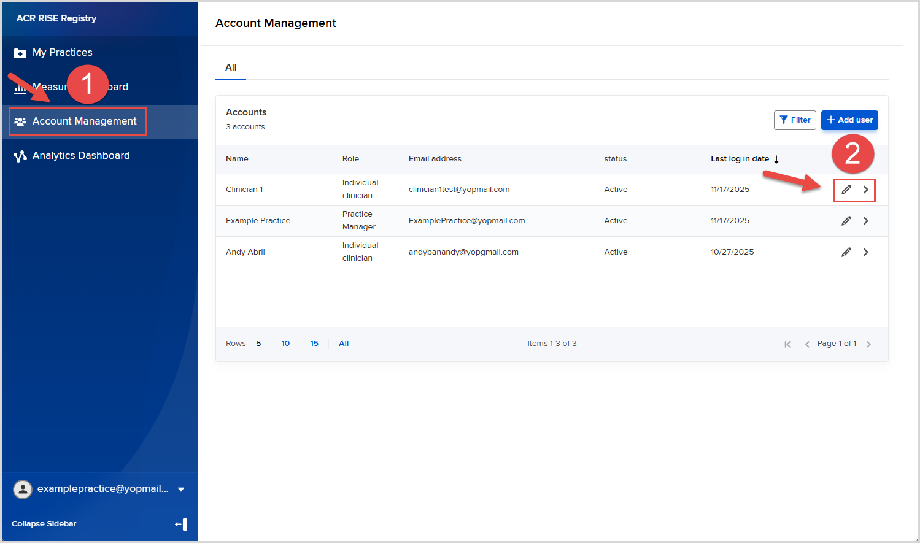Click the Add user button
This screenshot has width=920, height=543.
[x=849, y=120]
